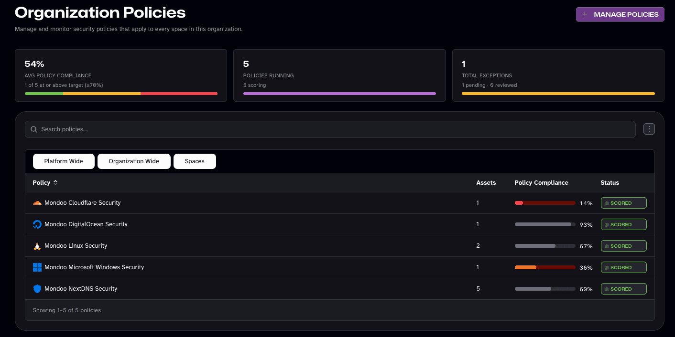Click the MANAGE POLICIES button
The image size is (675, 337).
tap(620, 14)
